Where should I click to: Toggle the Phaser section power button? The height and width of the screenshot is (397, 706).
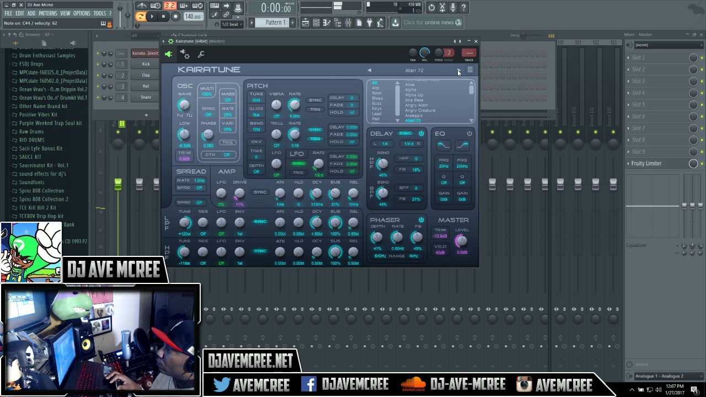(x=421, y=220)
